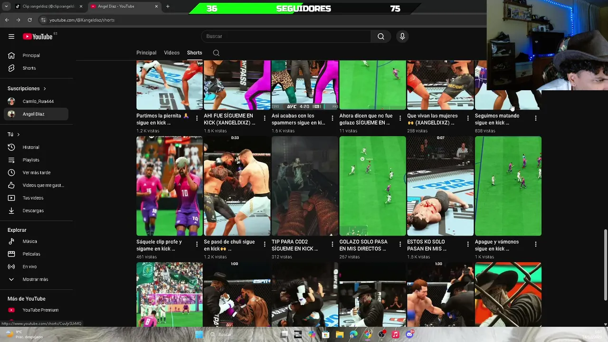608x342 pixels.
Task: Expand Mostrar más in Explorar
Action: pos(34,279)
